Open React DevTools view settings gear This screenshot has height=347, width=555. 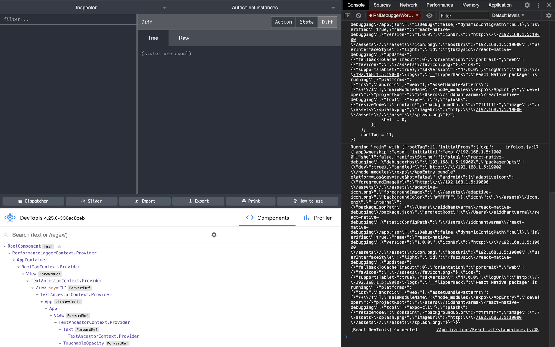tap(214, 235)
